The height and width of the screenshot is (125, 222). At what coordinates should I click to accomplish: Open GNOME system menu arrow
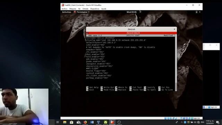coord(200,12)
